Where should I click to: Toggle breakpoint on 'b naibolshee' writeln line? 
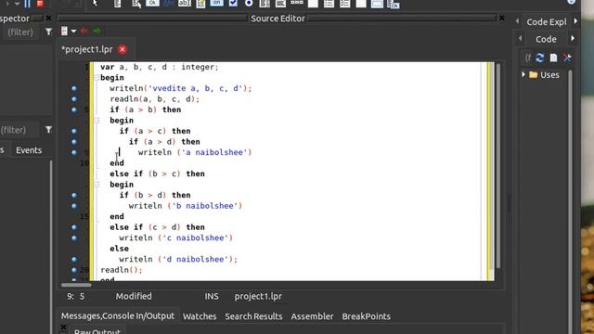(x=74, y=206)
